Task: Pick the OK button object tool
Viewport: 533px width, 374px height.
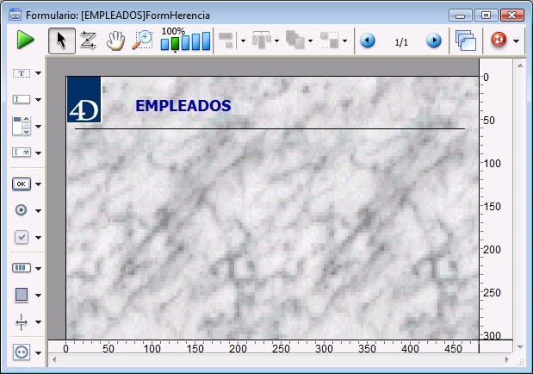Action: tap(22, 184)
